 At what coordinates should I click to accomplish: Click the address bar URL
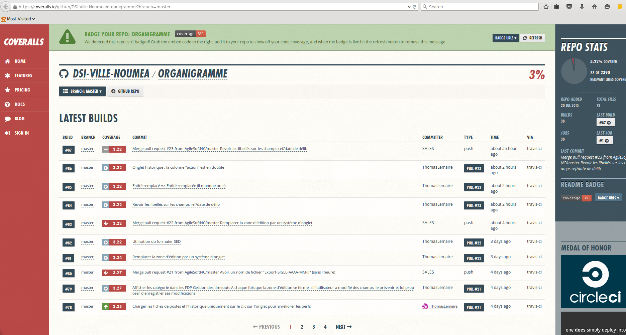coord(95,7)
